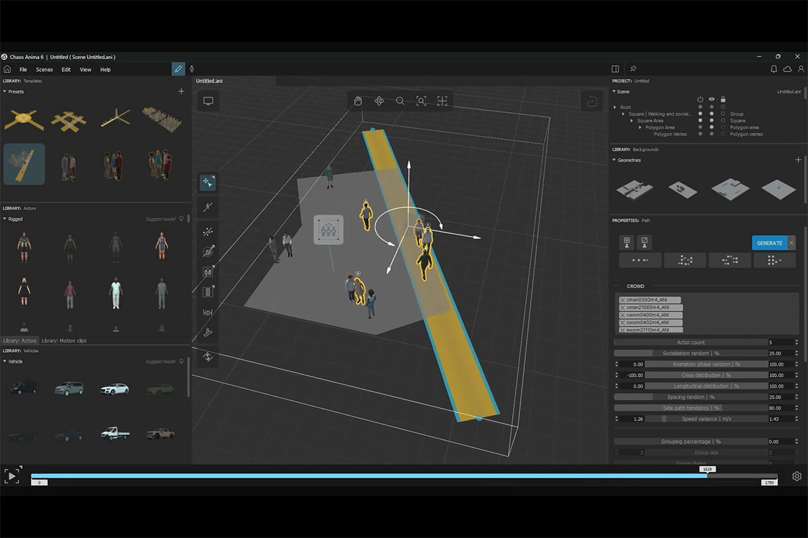This screenshot has height=538, width=808.
Task: Click the escalator tool in left toolbar
Action: coord(208,333)
